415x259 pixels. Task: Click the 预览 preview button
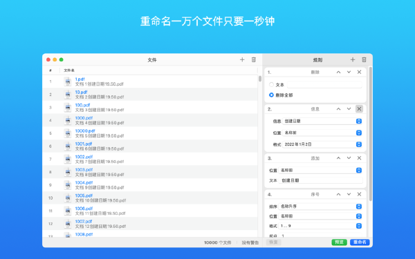click(x=340, y=242)
